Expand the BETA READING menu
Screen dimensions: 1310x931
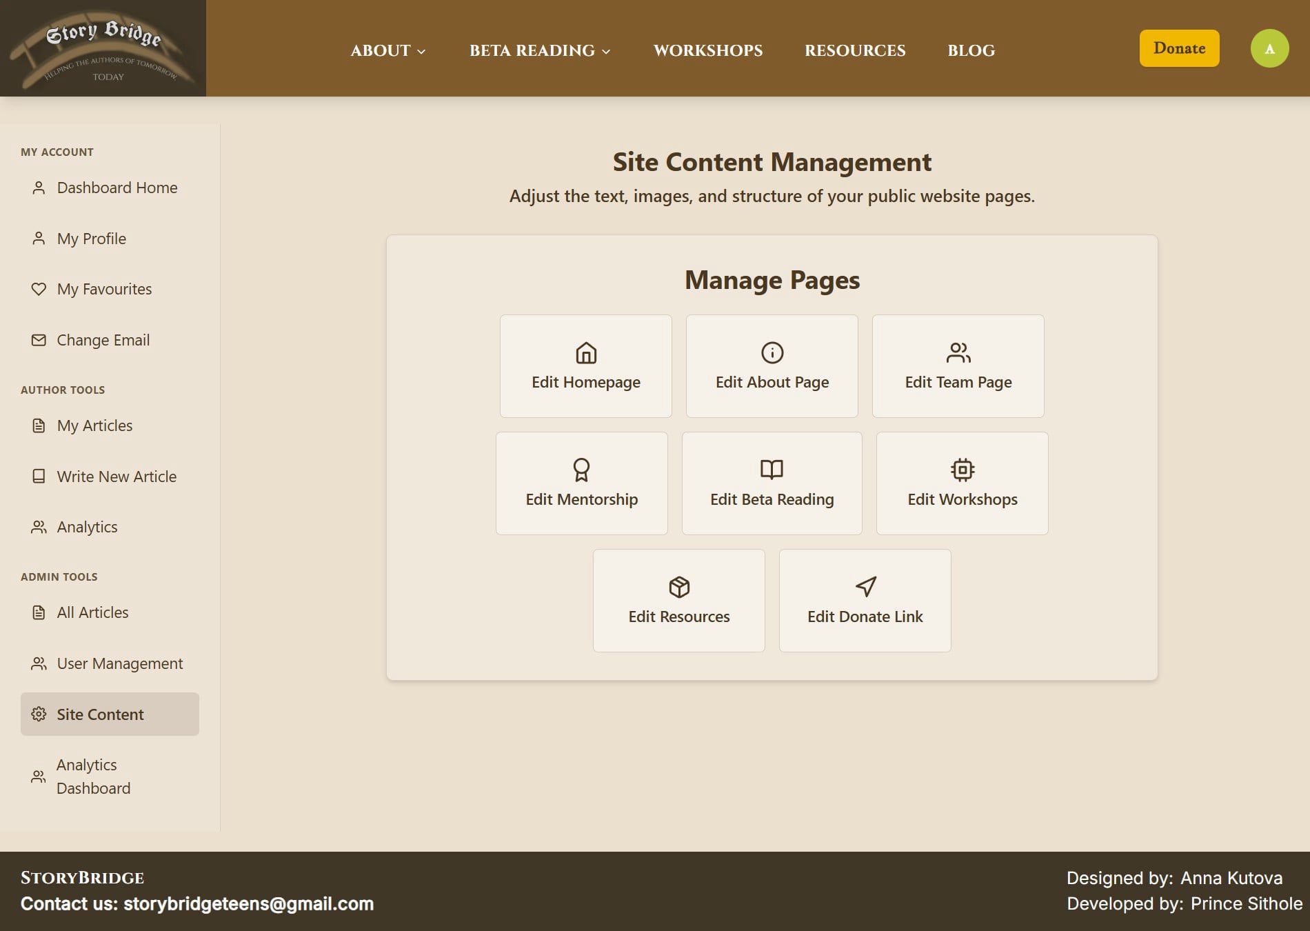coord(538,50)
